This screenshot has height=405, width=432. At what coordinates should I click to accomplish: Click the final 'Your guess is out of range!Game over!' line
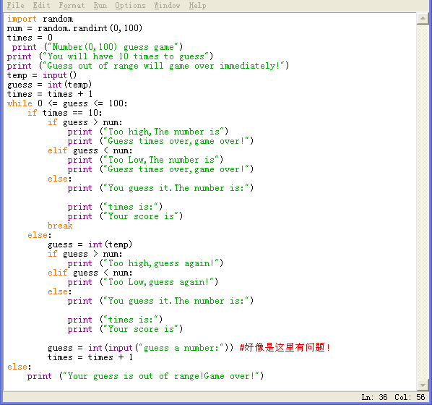coord(145,376)
